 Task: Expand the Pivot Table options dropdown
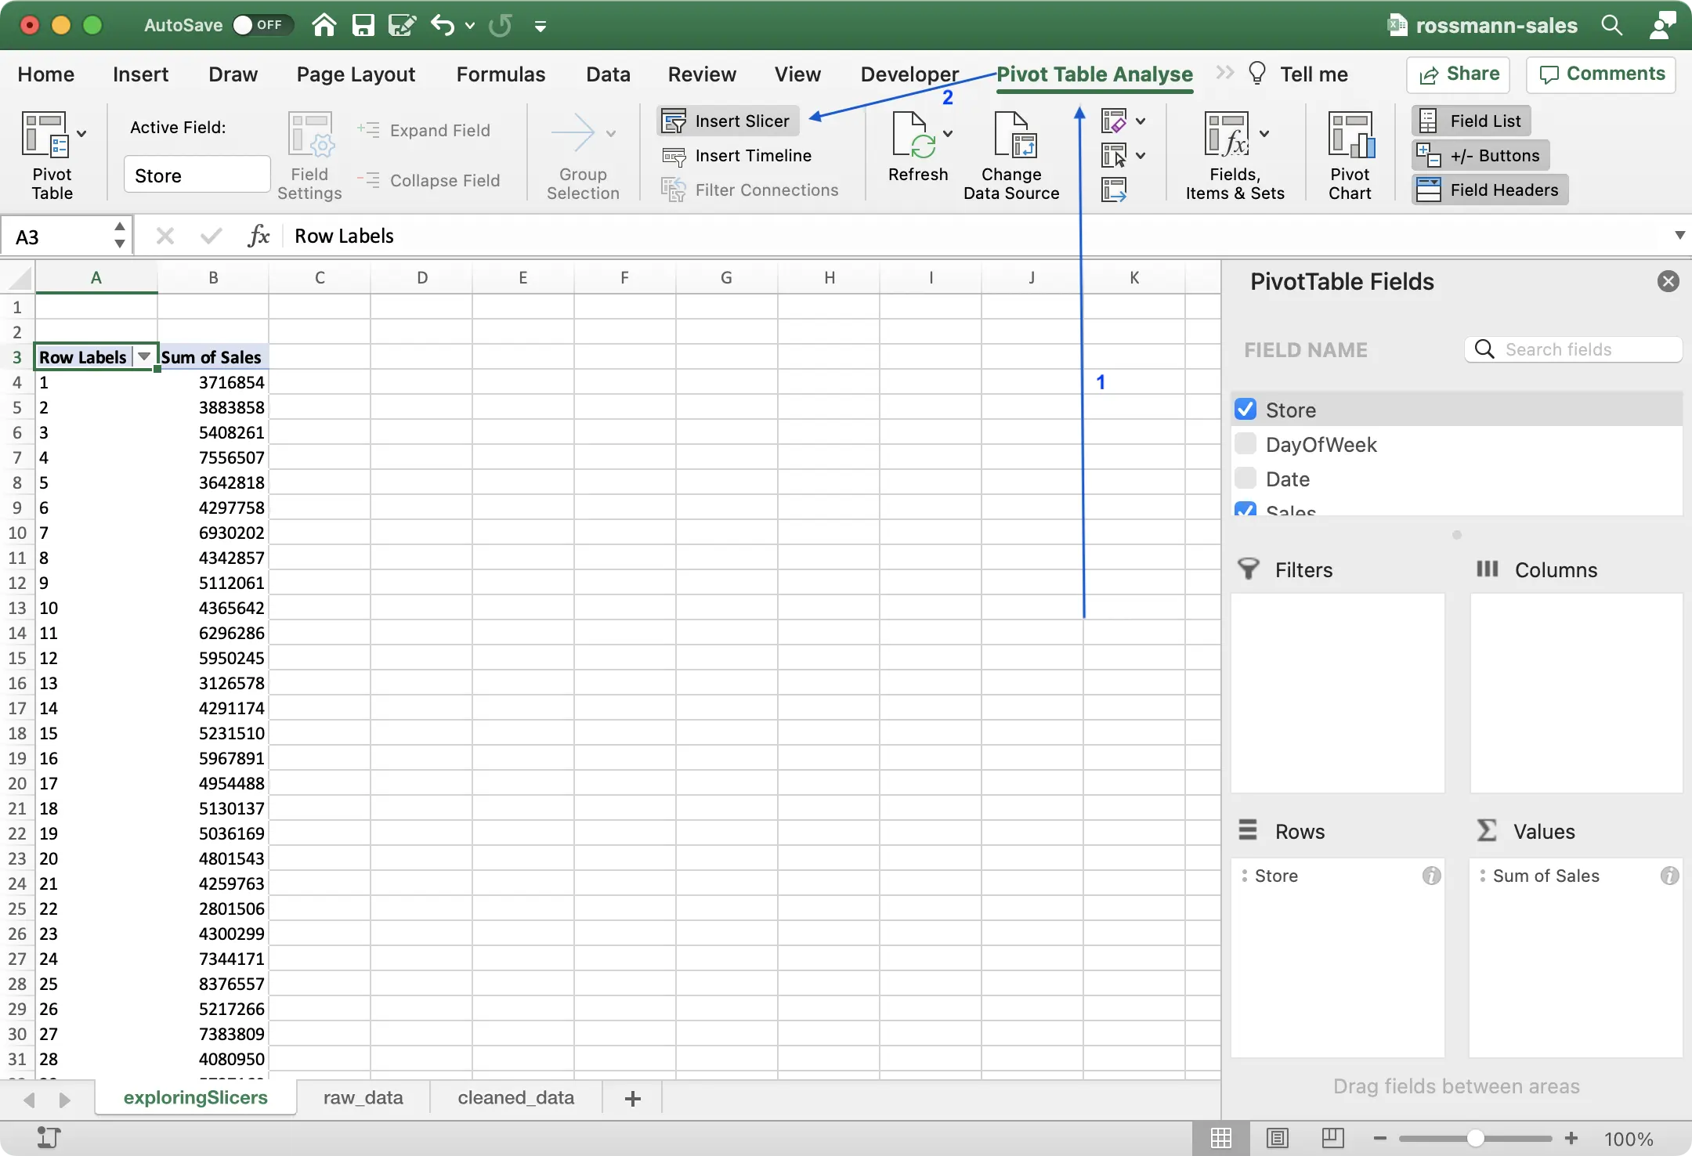81,133
